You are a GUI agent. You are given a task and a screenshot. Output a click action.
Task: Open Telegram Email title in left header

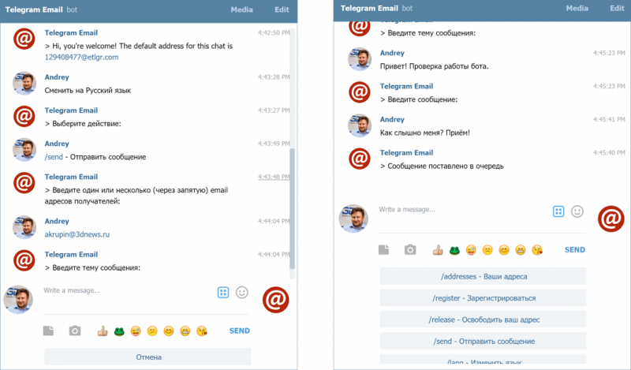[x=34, y=9]
